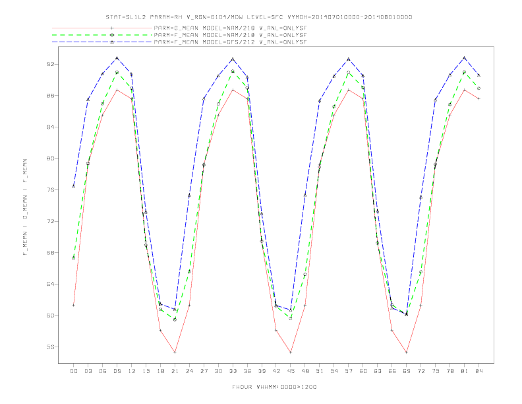Click the 56 tick on the y-axis
The width and height of the screenshot is (522, 404).
[x=51, y=347]
